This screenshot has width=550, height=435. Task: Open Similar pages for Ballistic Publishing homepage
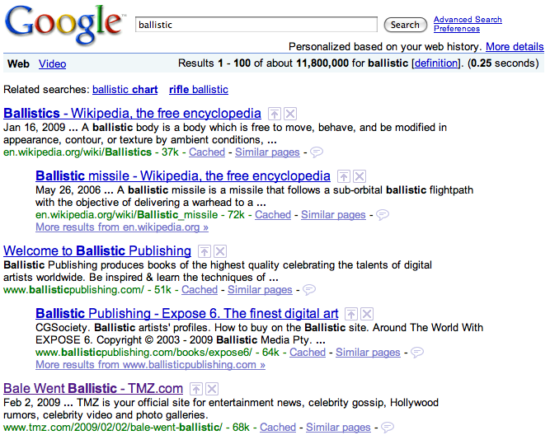point(260,289)
